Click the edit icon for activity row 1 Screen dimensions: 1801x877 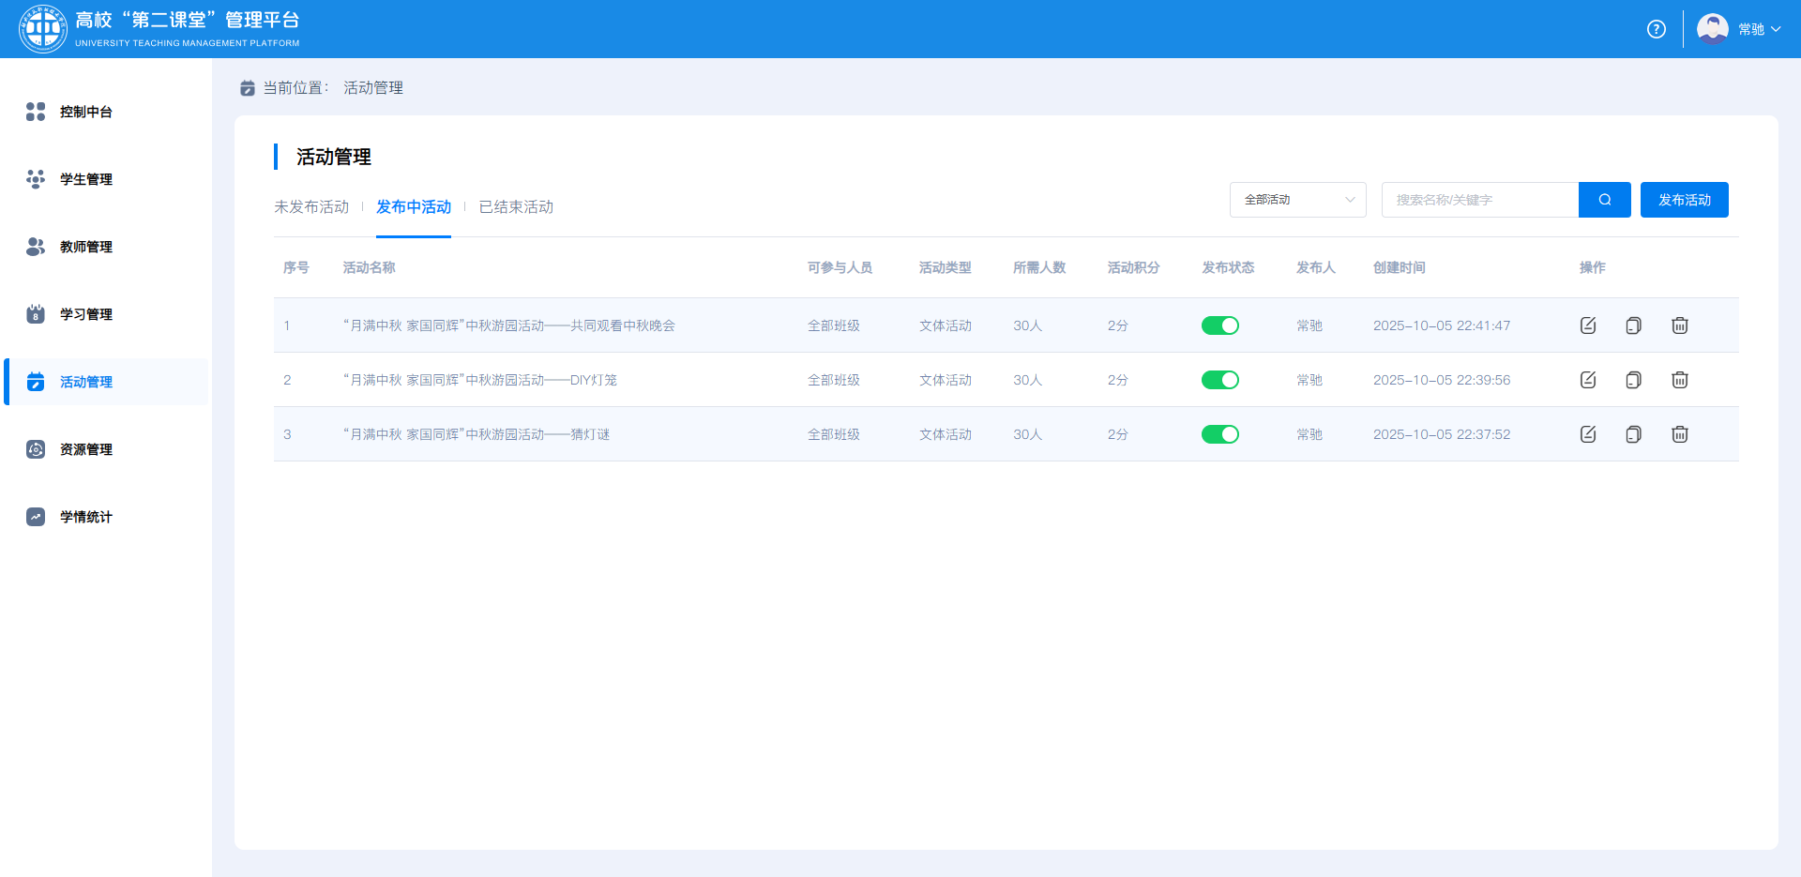coord(1588,325)
